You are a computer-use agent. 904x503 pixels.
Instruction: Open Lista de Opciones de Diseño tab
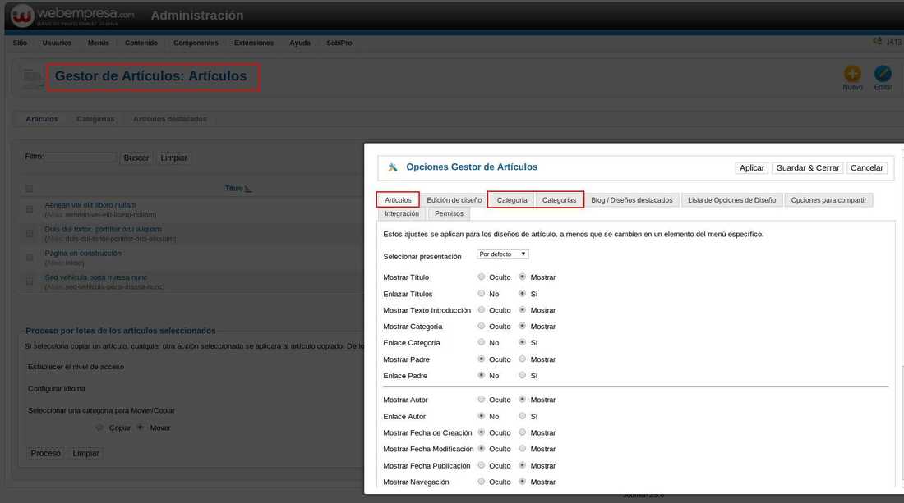click(731, 199)
